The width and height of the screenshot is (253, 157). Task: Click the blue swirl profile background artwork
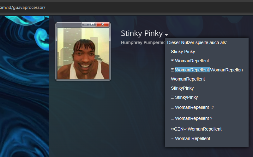24,87
